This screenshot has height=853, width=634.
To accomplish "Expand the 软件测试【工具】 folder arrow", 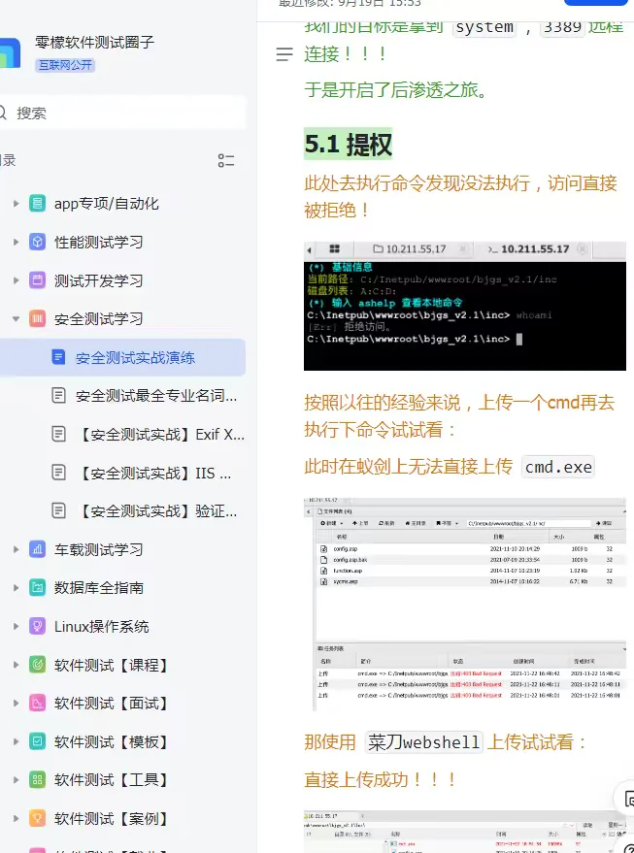I will coord(16,780).
